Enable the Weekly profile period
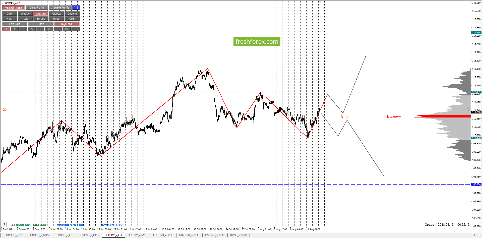This screenshot has width=482, height=238. pos(25,14)
